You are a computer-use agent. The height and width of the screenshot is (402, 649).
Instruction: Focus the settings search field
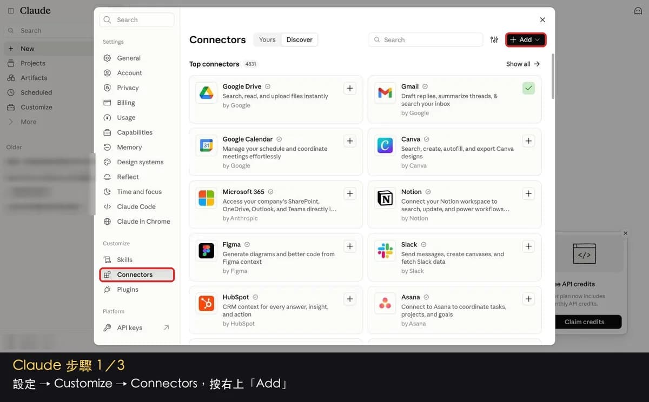[137, 19]
